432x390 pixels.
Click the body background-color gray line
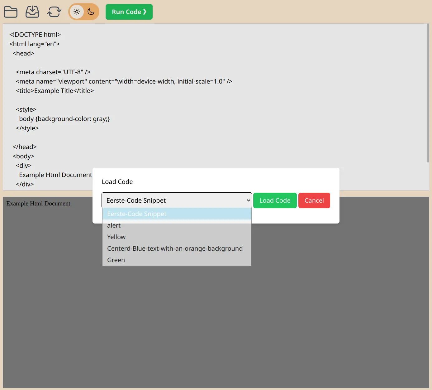(64, 119)
